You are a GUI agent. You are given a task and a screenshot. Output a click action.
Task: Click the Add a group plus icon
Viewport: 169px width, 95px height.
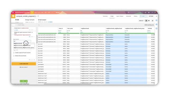[20, 67]
